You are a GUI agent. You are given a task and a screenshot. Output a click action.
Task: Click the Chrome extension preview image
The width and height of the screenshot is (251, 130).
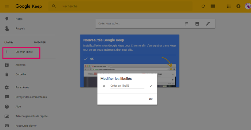click(x=130, y=76)
